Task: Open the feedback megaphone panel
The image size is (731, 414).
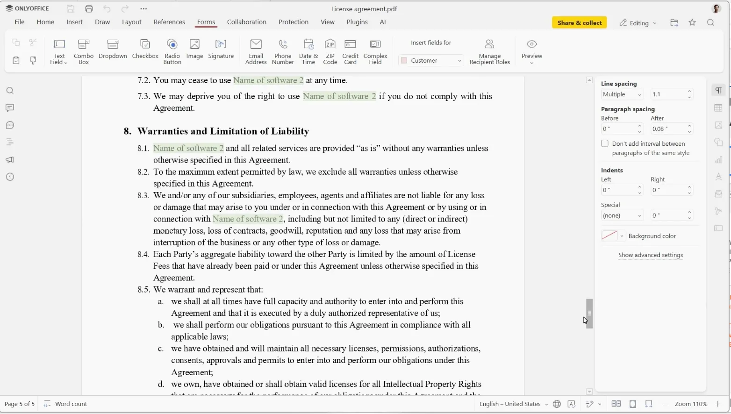Action: click(10, 160)
